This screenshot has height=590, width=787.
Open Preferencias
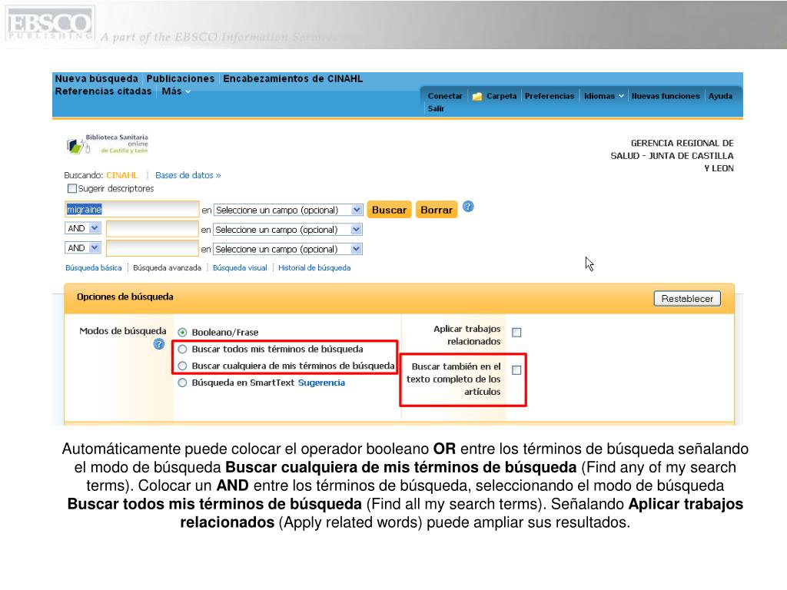pyautogui.click(x=549, y=96)
